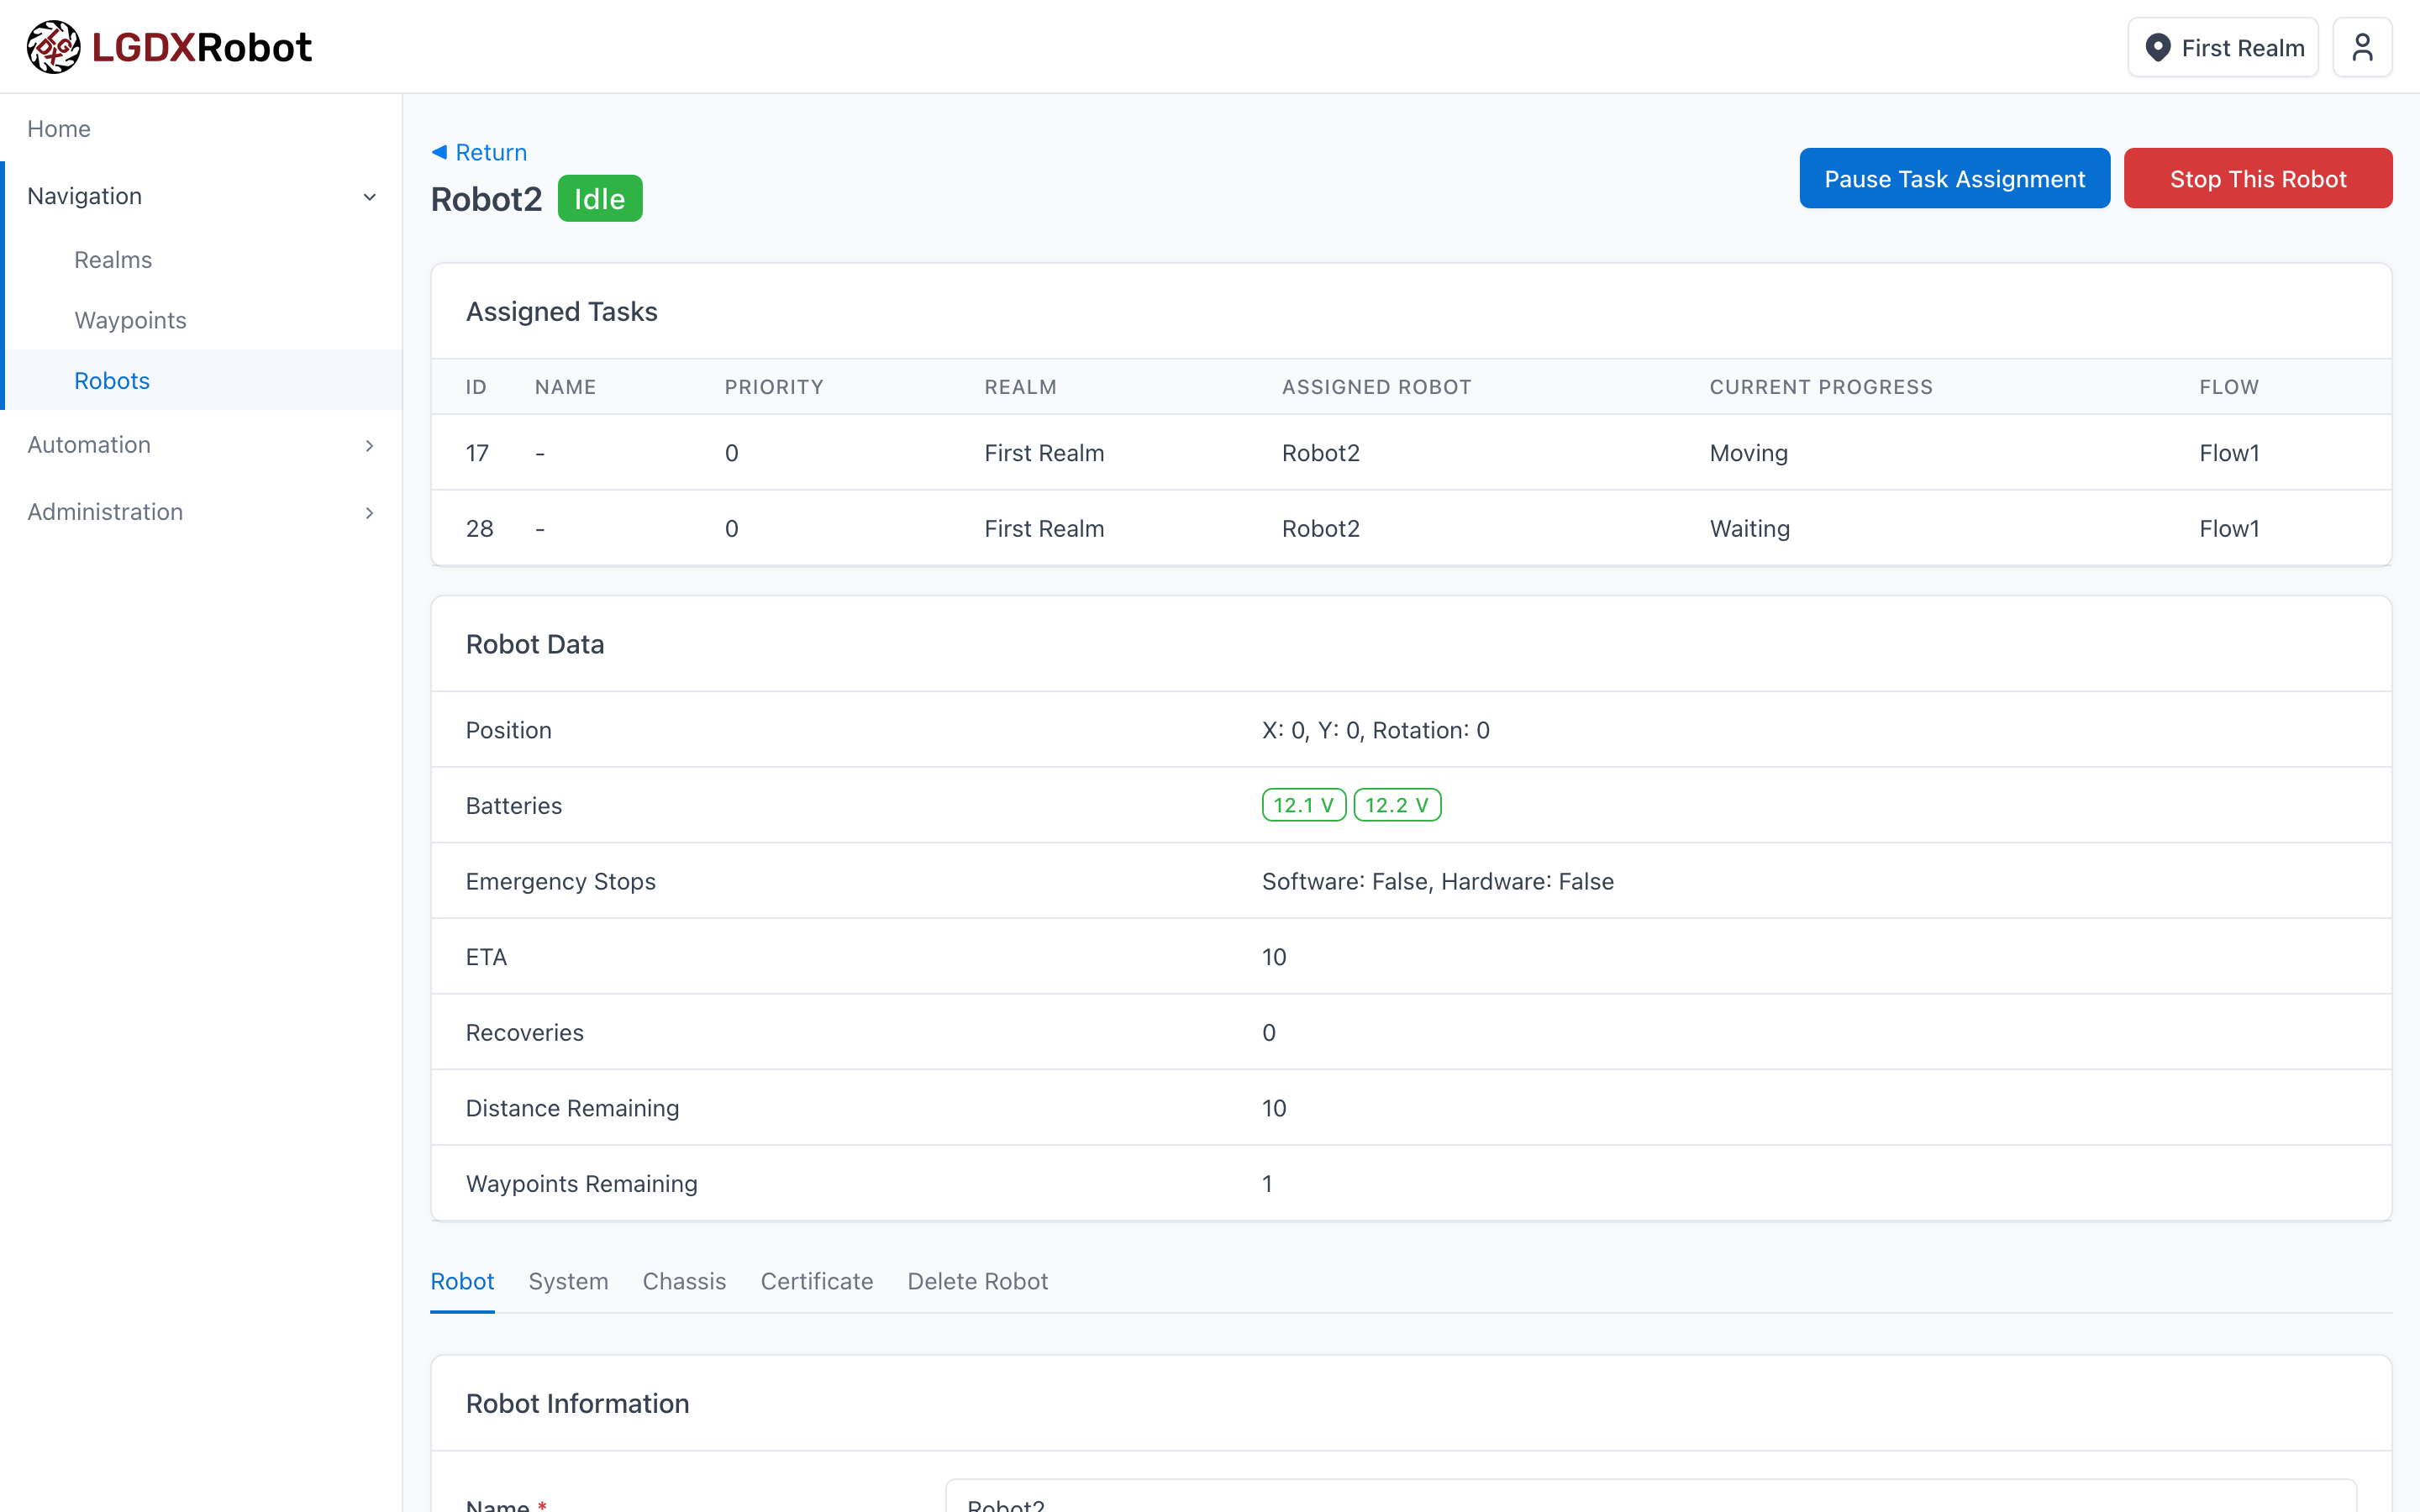This screenshot has width=2420, height=1512.
Task: Open the Delete Robot tab
Action: pos(977,1281)
